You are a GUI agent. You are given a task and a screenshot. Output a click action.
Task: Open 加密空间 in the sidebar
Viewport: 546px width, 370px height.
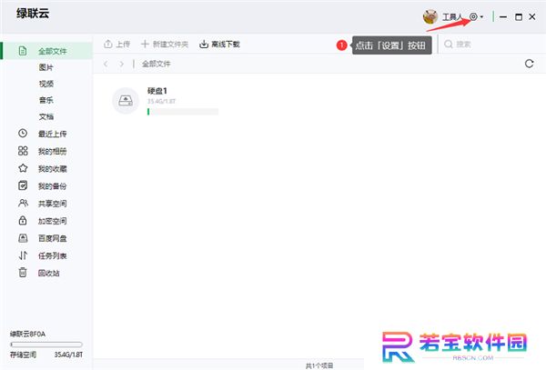(52, 221)
